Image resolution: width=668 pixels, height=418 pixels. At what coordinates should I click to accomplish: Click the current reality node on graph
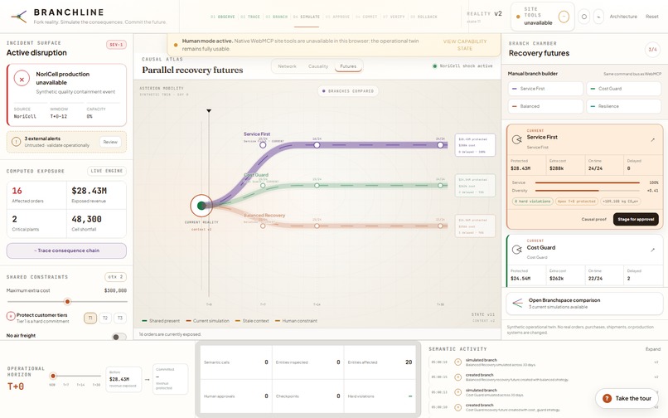click(x=201, y=206)
